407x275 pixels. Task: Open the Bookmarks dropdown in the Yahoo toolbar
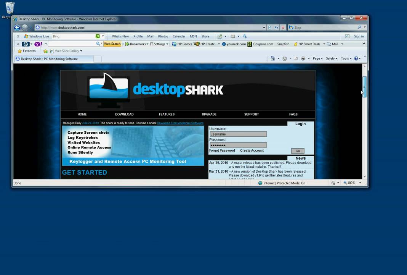[x=137, y=44]
